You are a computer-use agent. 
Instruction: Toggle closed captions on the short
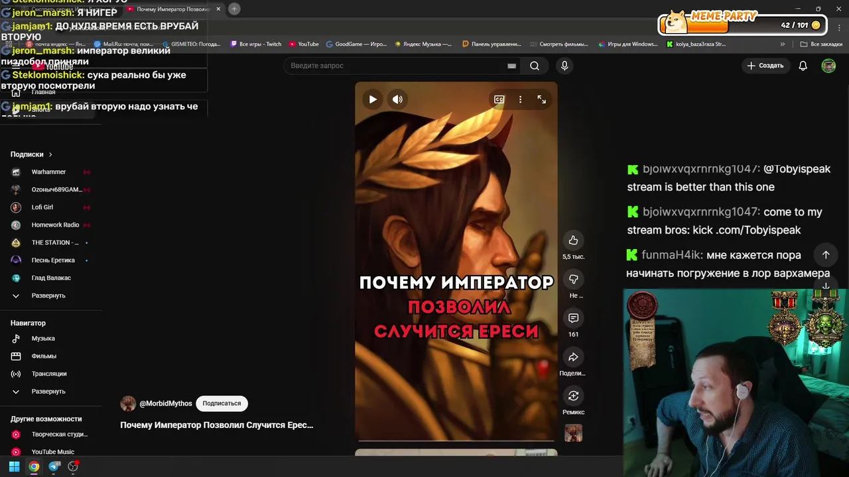pos(499,99)
